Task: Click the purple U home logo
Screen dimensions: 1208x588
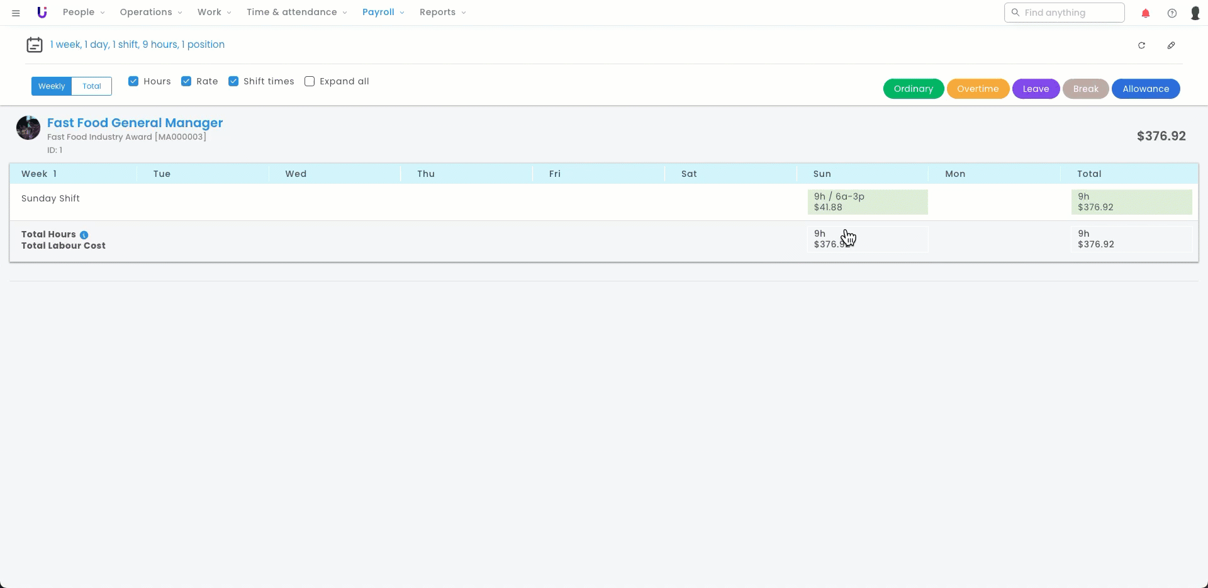Action: tap(42, 13)
